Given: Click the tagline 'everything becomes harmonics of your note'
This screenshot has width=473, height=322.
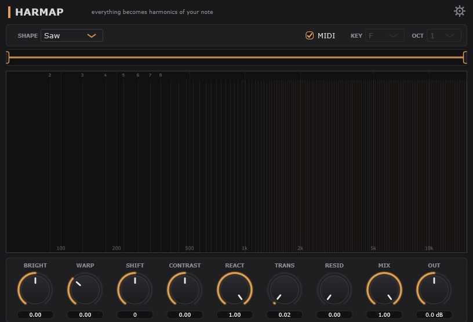Looking at the screenshot, I should 152,12.
